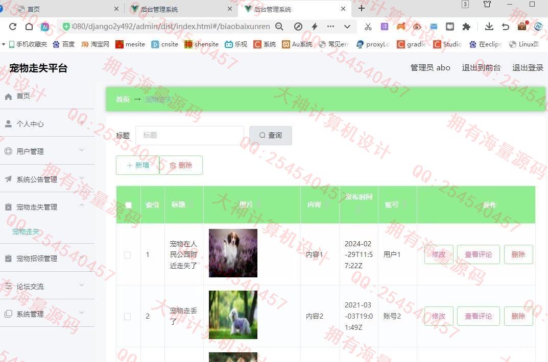548x362 pixels.
Task: Switch to the first 后台管理系统 tab
Action: (x=181, y=9)
